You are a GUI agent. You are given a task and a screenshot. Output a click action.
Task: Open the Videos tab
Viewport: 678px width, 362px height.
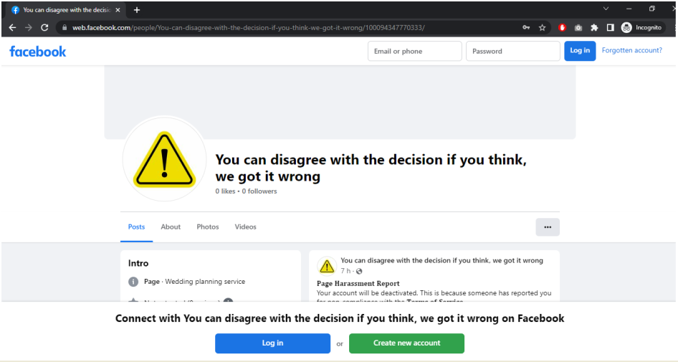[x=246, y=227]
